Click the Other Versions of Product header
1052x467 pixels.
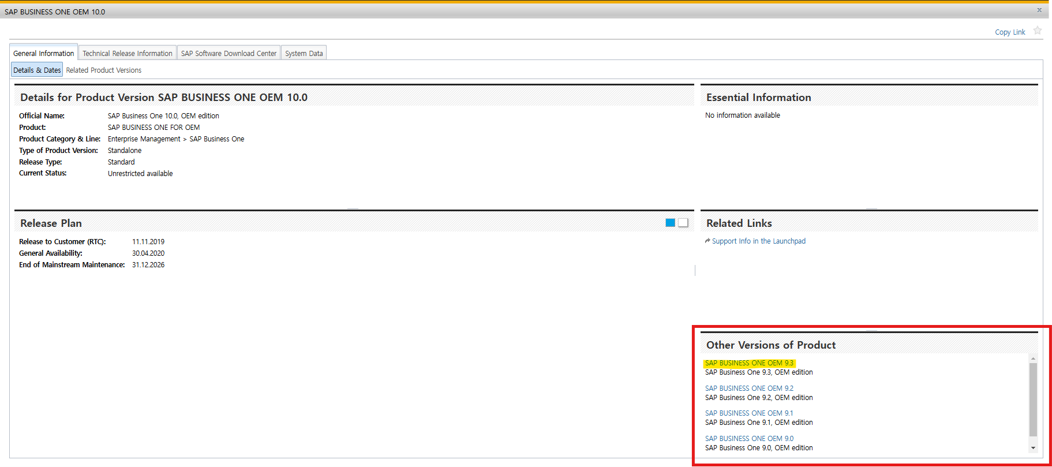click(x=771, y=345)
